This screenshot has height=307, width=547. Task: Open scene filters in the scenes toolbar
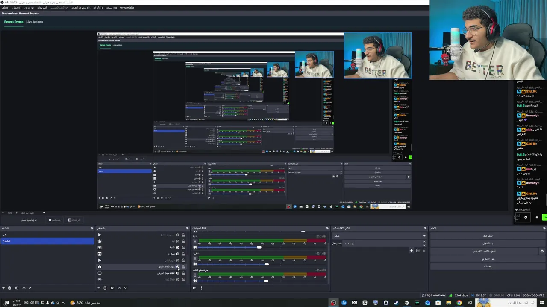point(17,288)
